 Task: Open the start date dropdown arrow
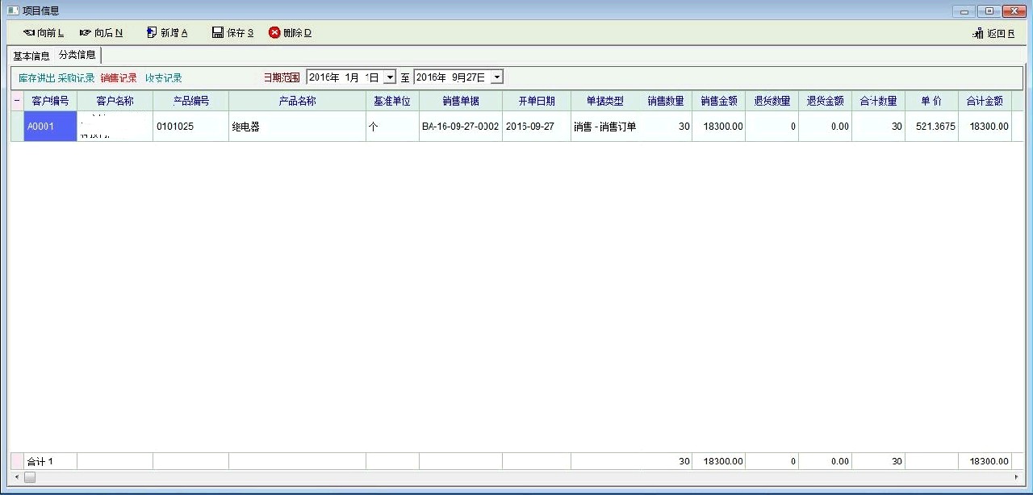click(x=390, y=77)
